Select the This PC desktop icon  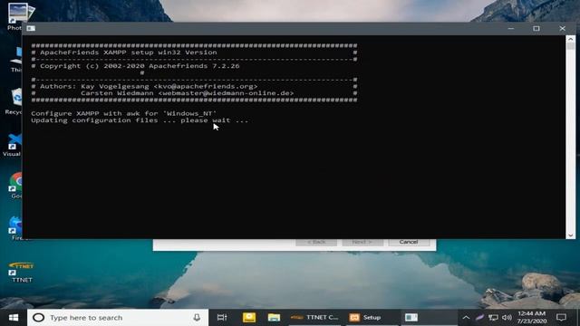16,59
